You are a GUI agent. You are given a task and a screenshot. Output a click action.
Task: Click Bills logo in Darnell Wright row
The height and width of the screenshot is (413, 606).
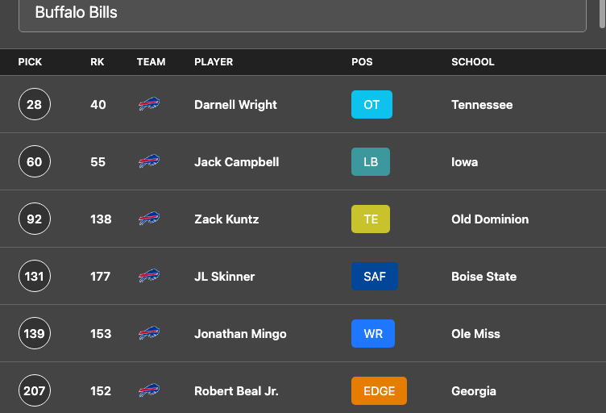pos(149,104)
